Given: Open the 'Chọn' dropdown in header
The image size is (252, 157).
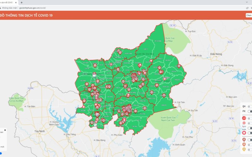Looking at the screenshot, I should 249,15.
